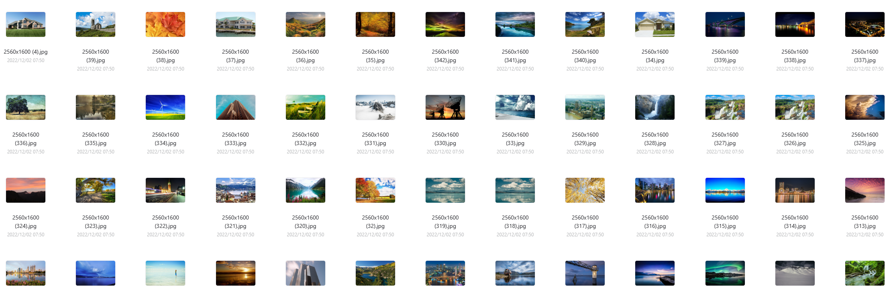This screenshot has height=294, width=891.
Task: Click the file name "2560x1600 (34).jpg"
Action: pyautogui.click(x=655, y=56)
